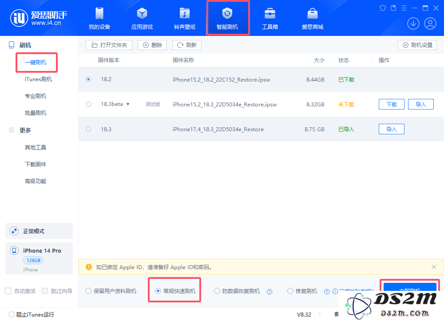Open the 我的设备 device icon tab
This screenshot has width=444, height=321.
point(99,18)
